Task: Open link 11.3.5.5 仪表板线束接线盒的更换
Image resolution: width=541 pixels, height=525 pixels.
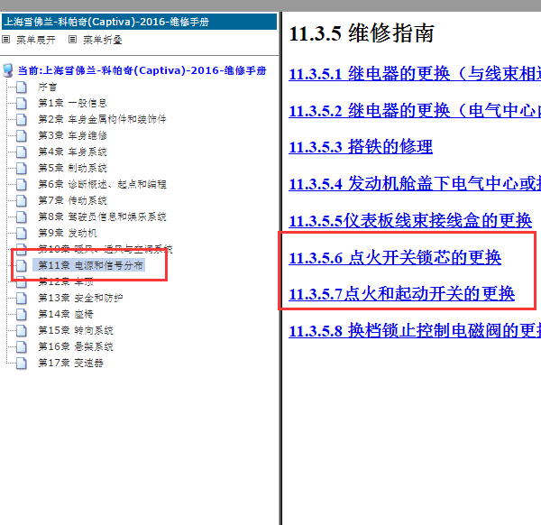Action: pyautogui.click(x=410, y=221)
